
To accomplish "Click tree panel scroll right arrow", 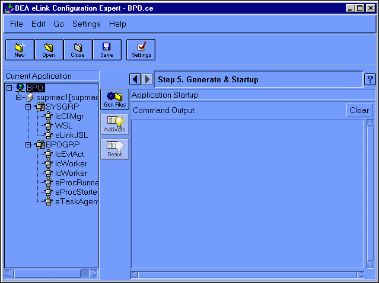I will (93, 274).
